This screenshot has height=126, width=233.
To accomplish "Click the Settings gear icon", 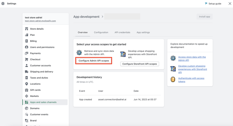I will tap(3, 3).
